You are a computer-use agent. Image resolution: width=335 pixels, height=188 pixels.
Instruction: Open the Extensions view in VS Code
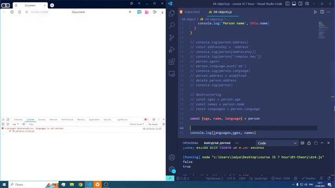(172, 62)
